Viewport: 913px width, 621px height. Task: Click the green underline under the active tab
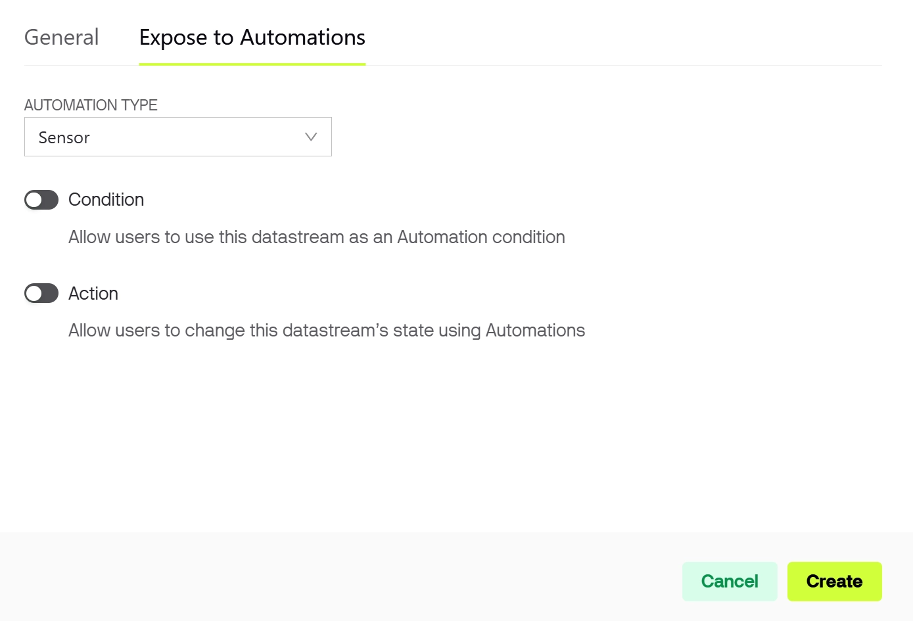click(x=252, y=64)
